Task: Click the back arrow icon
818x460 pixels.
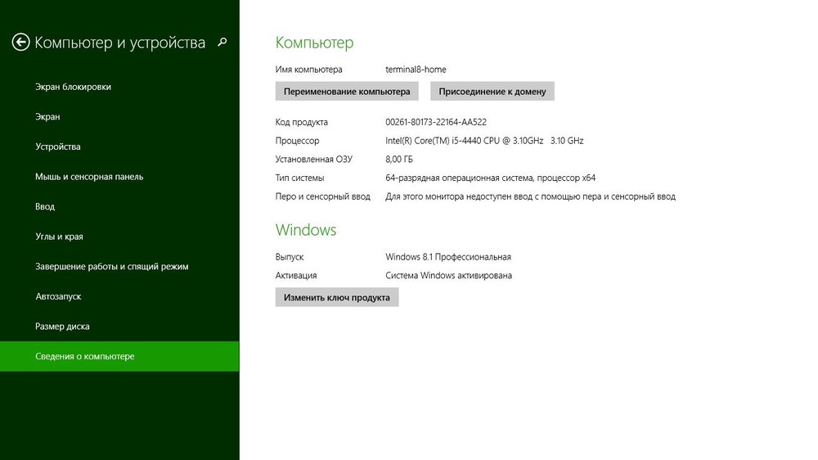Action: [20, 43]
